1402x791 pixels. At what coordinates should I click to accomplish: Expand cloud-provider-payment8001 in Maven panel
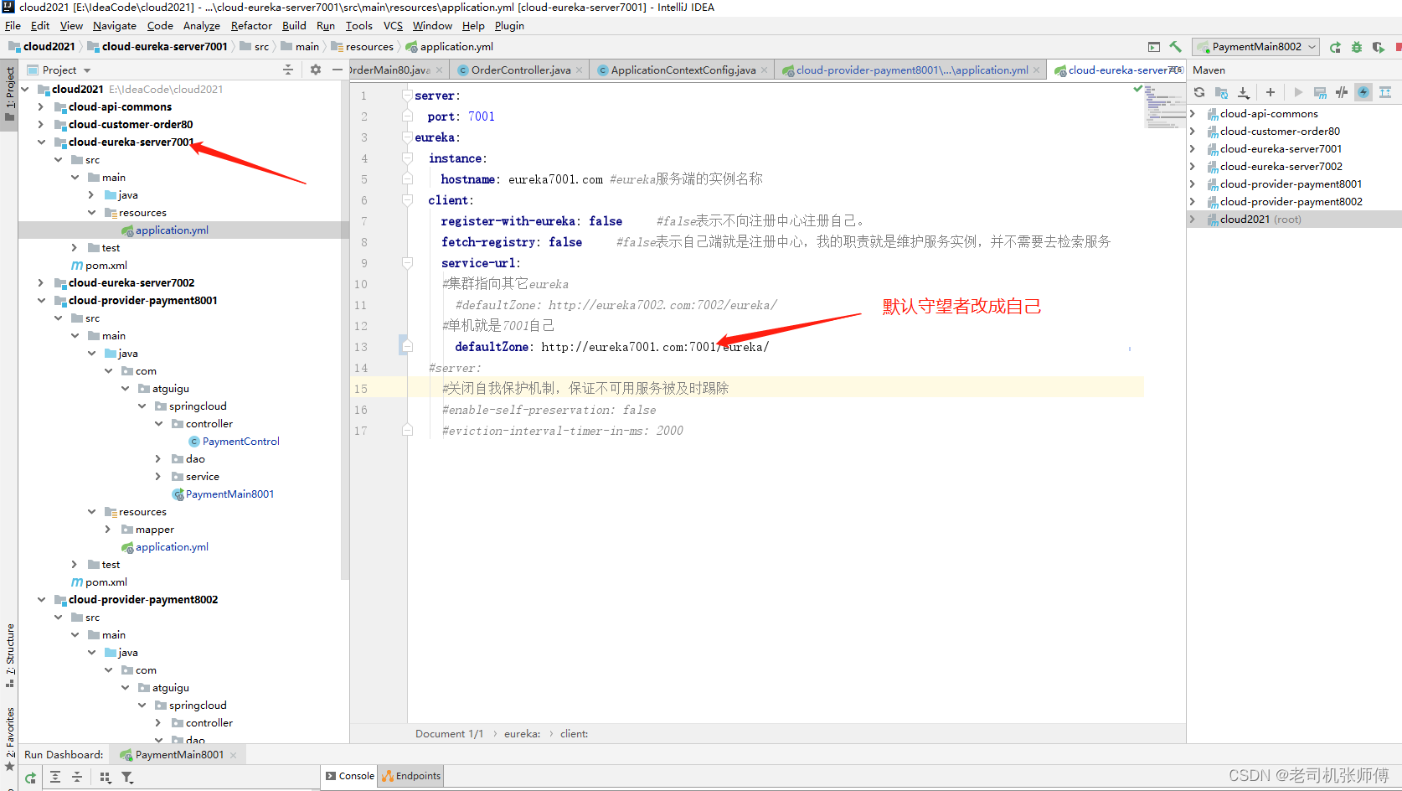(x=1193, y=184)
